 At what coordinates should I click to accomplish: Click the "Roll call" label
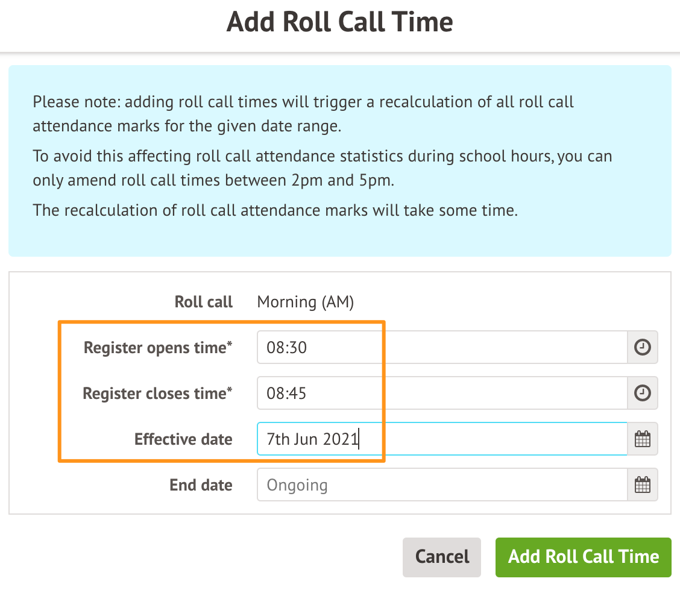[203, 302]
